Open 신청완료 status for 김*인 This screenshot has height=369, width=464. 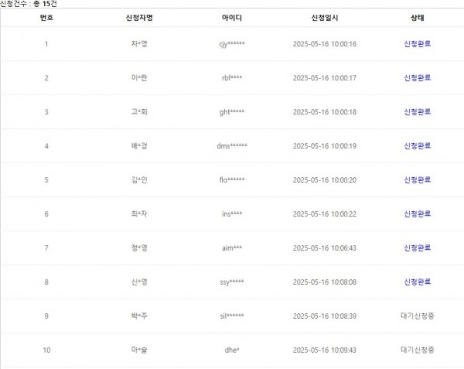coord(418,180)
